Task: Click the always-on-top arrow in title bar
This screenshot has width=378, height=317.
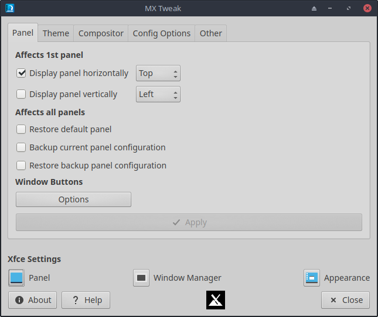Action: (x=314, y=9)
